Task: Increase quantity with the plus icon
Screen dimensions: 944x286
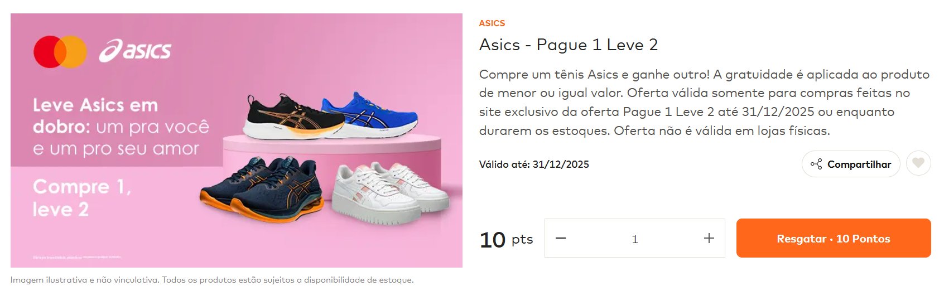Action: (x=709, y=238)
